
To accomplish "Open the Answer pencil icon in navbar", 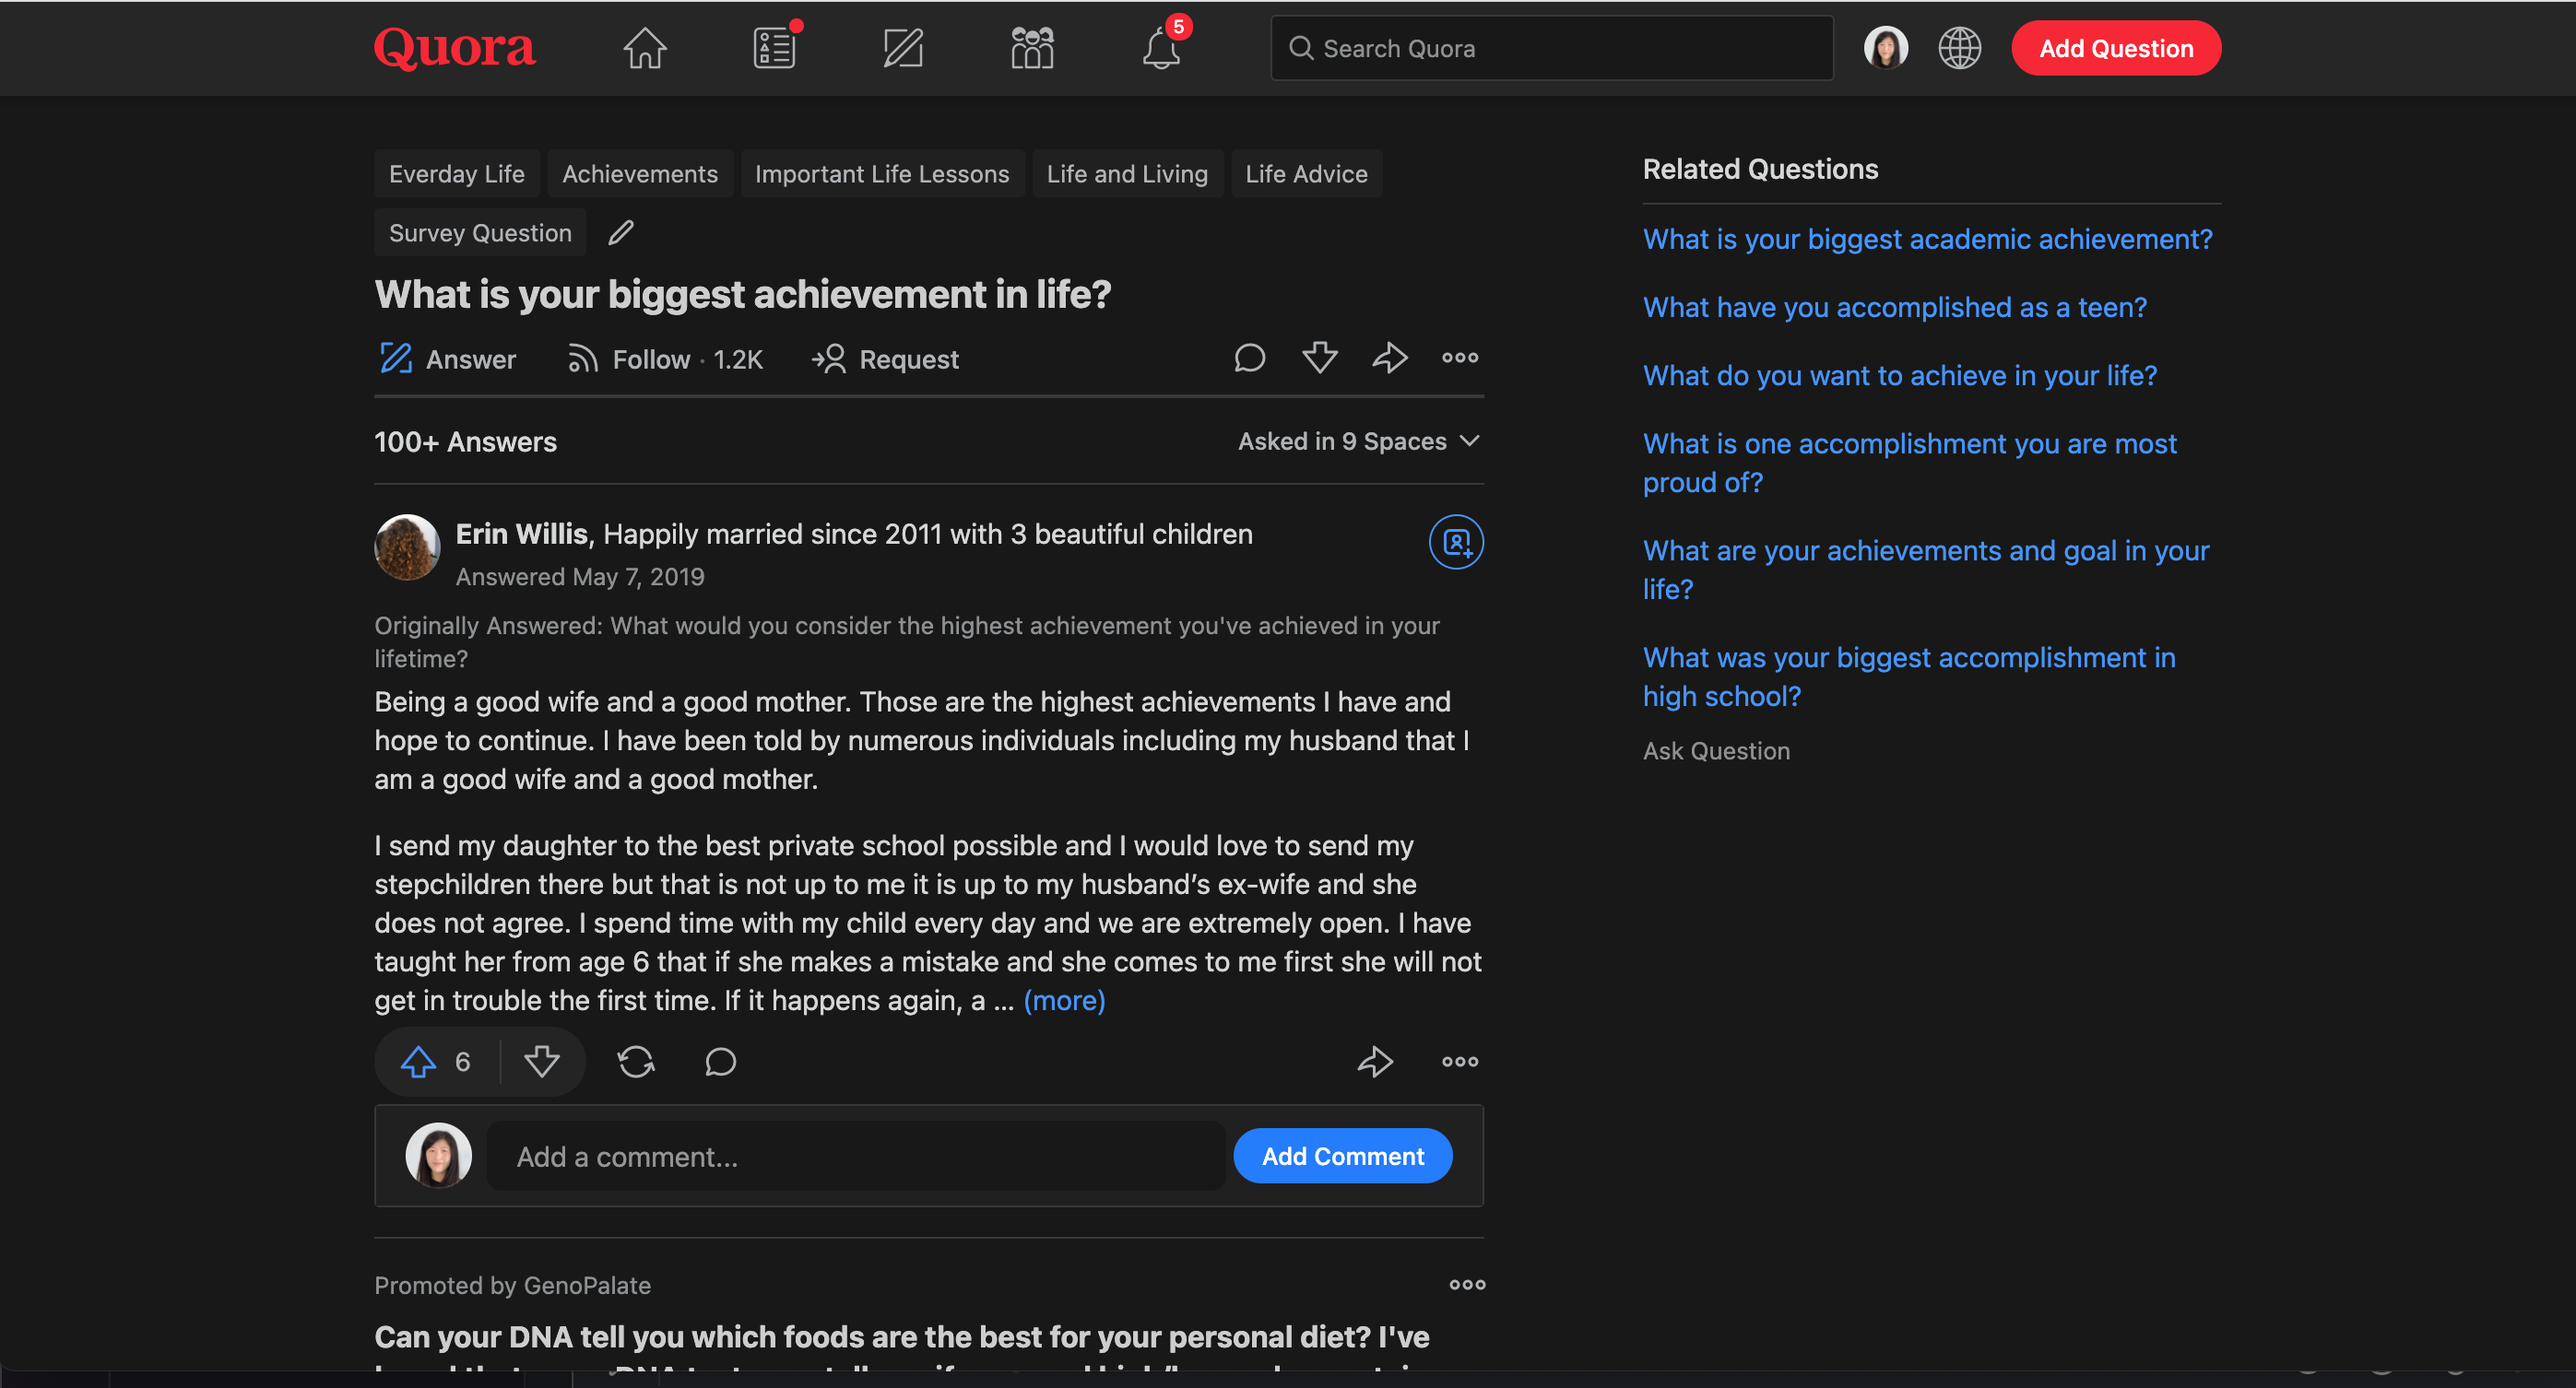I will pyautogui.click(x=902, y=48).
